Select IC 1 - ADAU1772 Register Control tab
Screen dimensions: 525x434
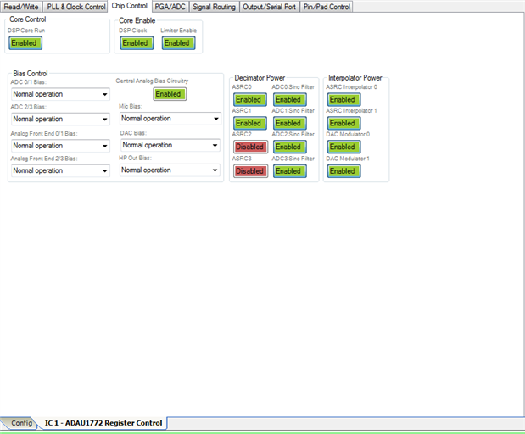pyautogui.click(x=103, y=423)
